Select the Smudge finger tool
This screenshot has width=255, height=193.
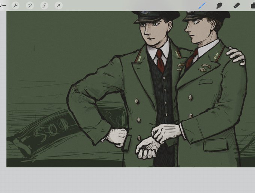tap(219, 6)
